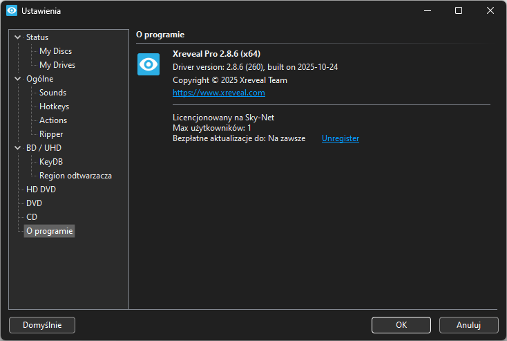
Task: Collapse the Ogólne tree node
Action: (x=18, y=79)
